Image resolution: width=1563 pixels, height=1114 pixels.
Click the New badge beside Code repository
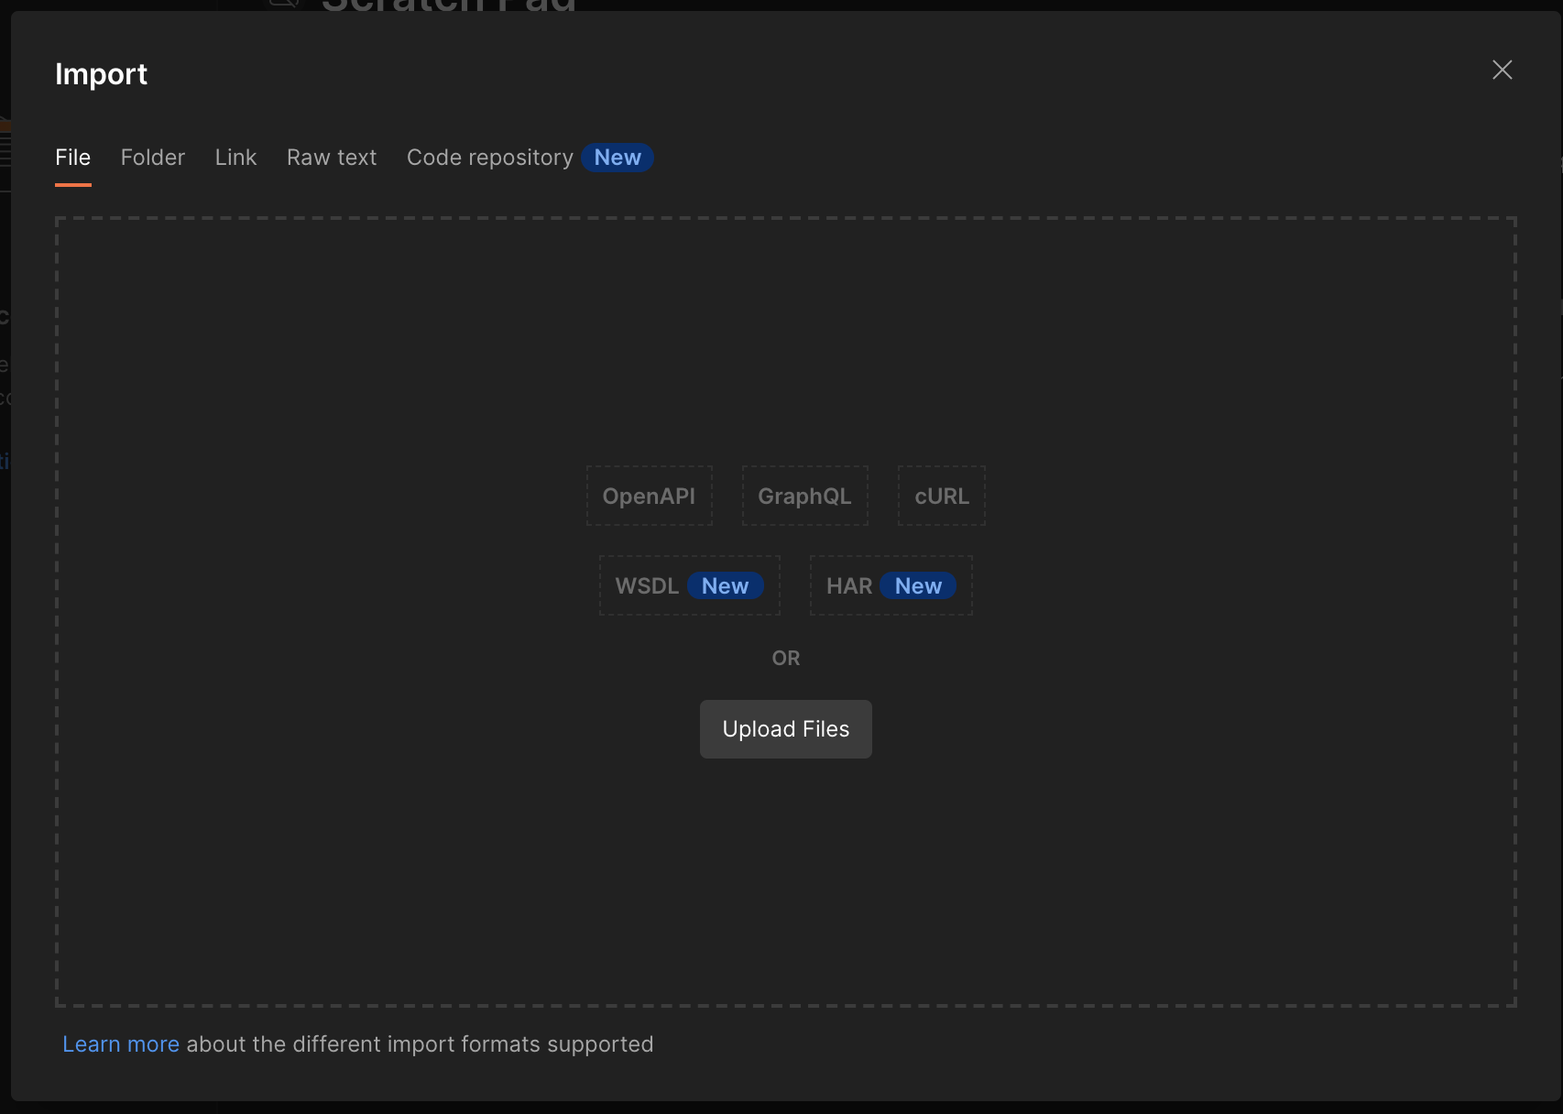pos(617,158)
